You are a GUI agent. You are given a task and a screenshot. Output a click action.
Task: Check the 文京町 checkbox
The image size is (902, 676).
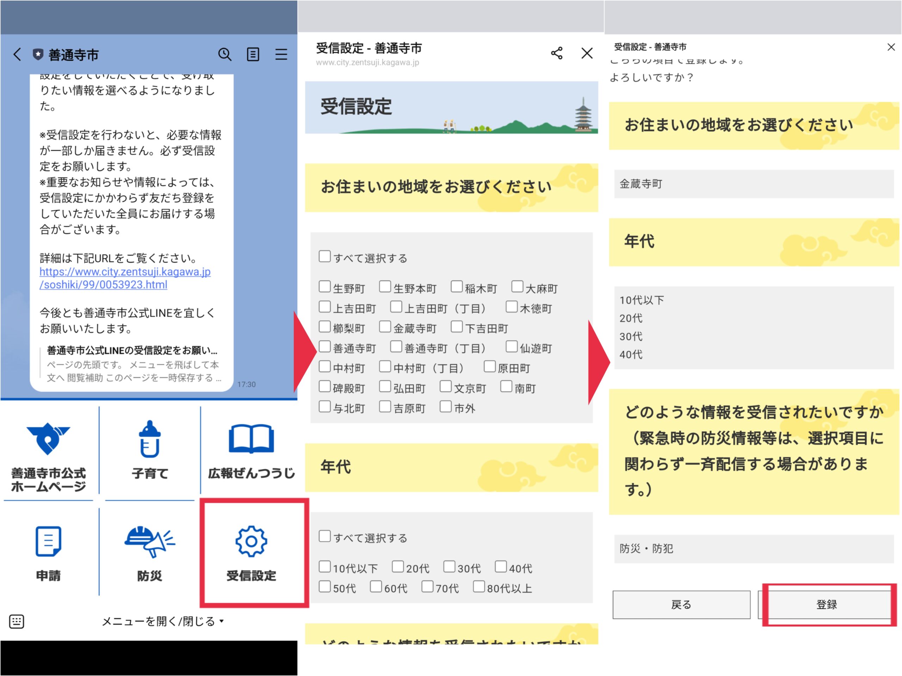coord(446,386)
